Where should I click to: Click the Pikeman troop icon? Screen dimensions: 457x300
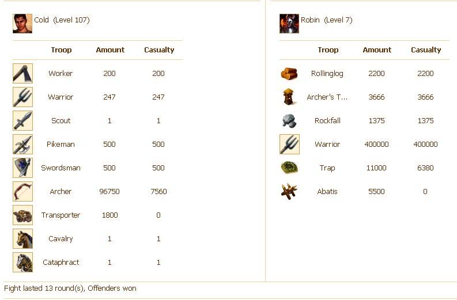pyautogui.click(x=22, y=145)
